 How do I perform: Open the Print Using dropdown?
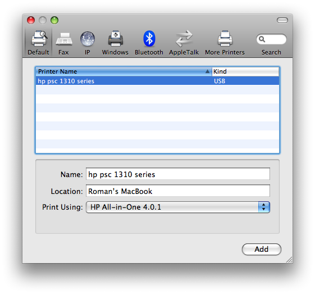point(178,207)
